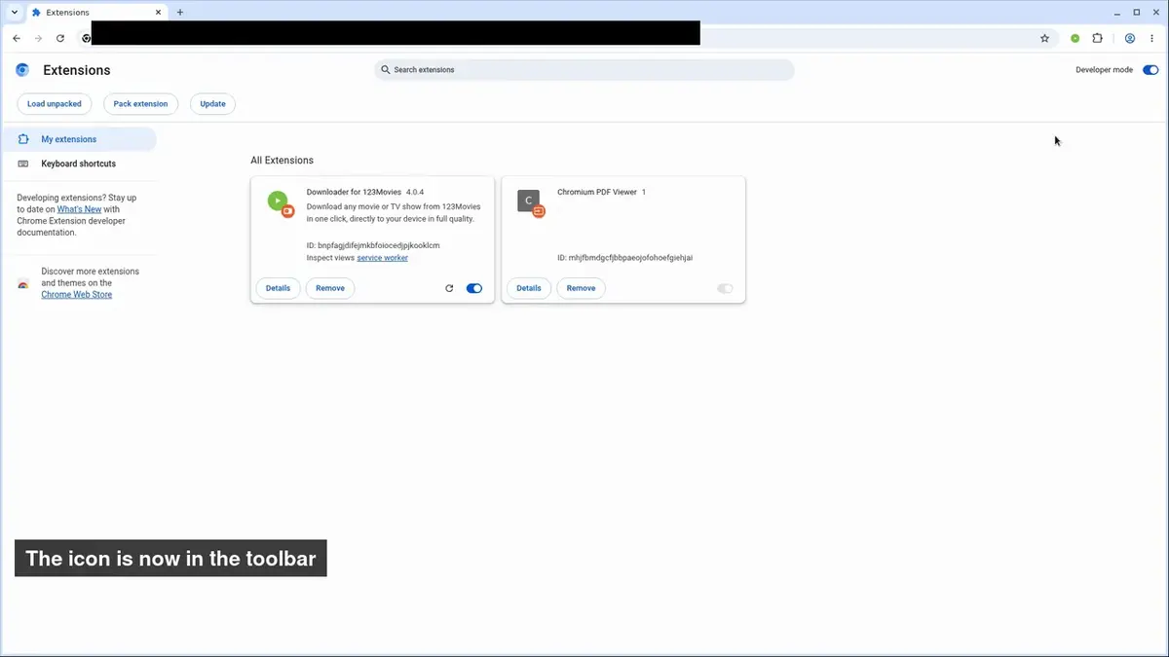Open Details for Downloader for 123Movies

point(278,288)
